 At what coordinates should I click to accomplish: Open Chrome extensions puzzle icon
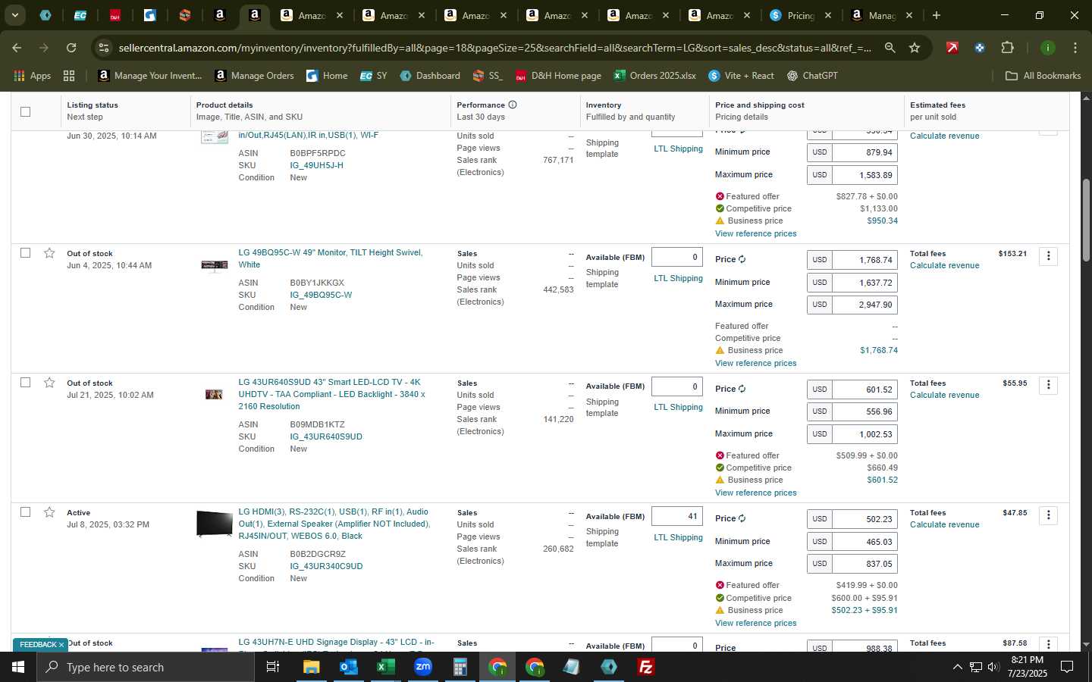pos(1007,48)
